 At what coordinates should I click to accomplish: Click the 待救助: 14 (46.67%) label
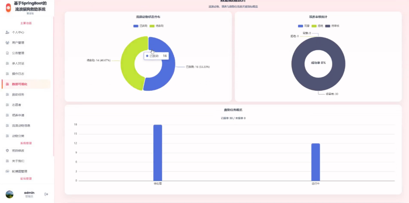pos(99,60)
